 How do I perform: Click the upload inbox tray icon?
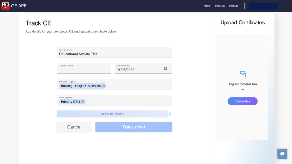pyautogui.click(x=242, y=74)
